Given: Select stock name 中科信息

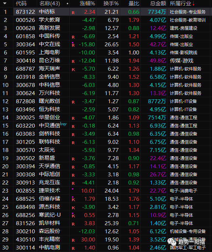Looking at the screenshot, I should (49, 85).
